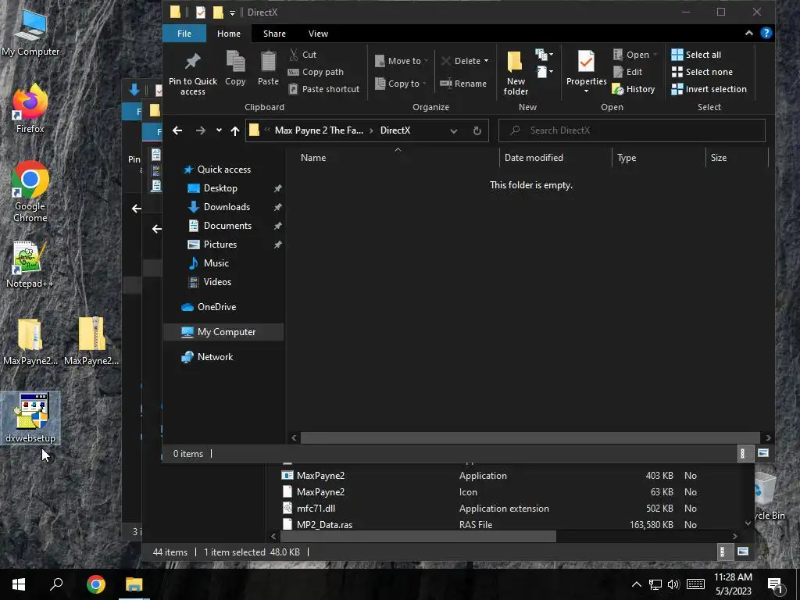Choose Copy path in Clipboard group
The image size is (800, 600).
pos(316,72)
